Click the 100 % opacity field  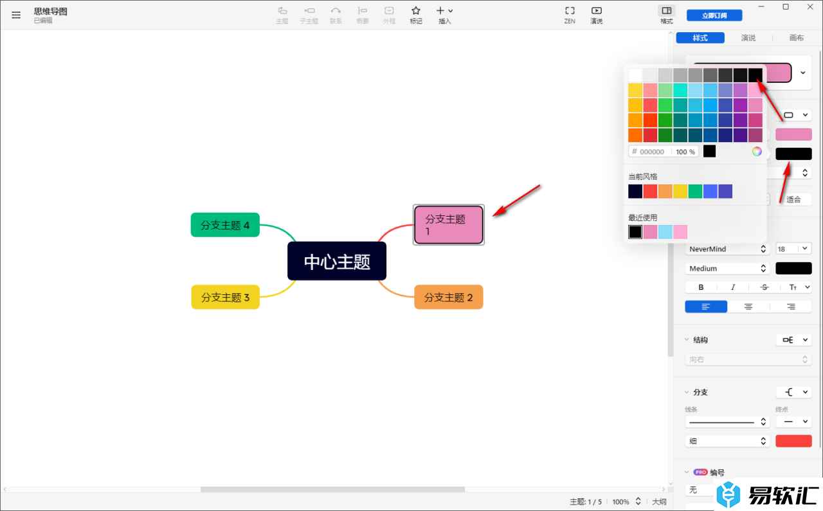(x=685, y=152)
